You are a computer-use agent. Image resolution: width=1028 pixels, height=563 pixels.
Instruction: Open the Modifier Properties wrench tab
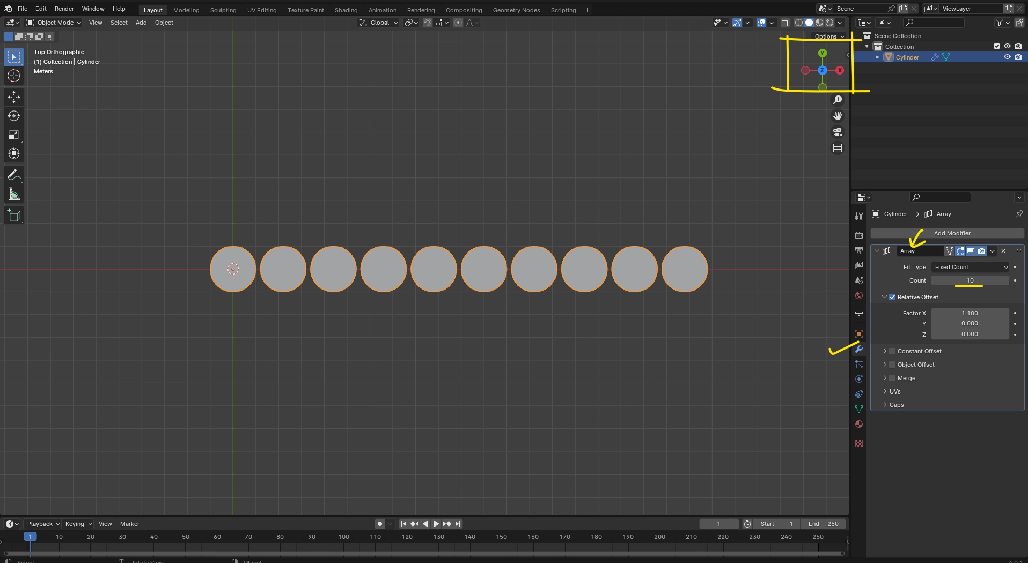(x=858, y=349)
